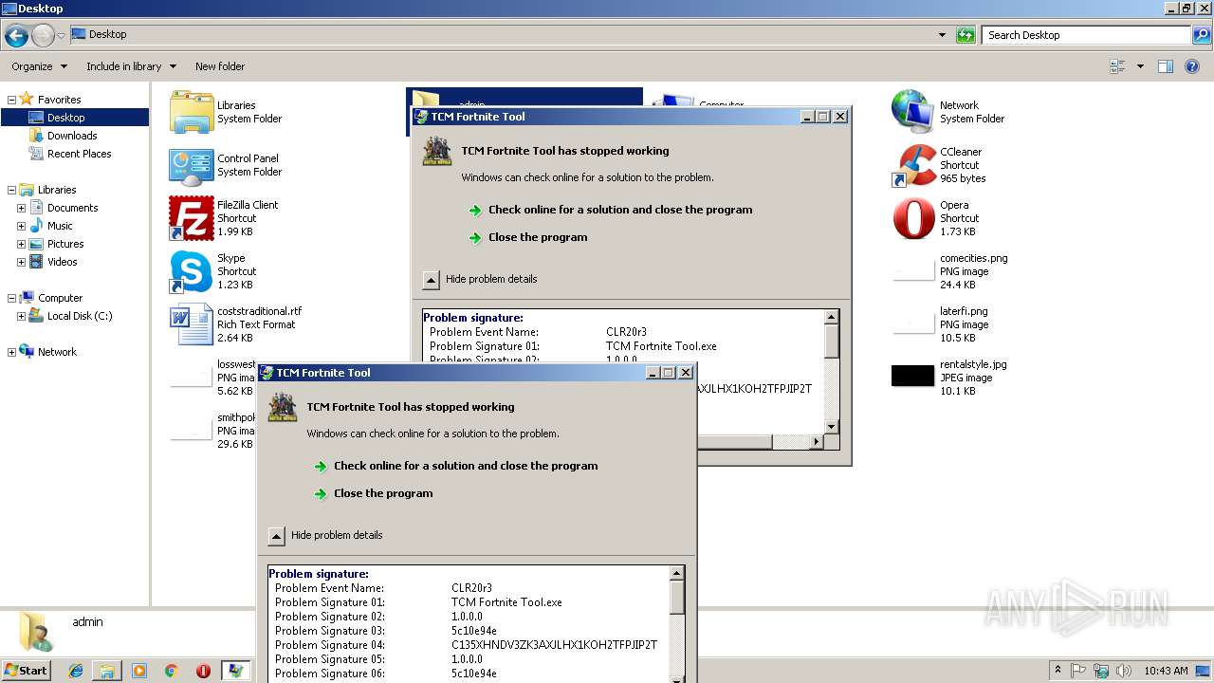Open the recent pages dropdown arrow
1214x683 pixels.
61,36
